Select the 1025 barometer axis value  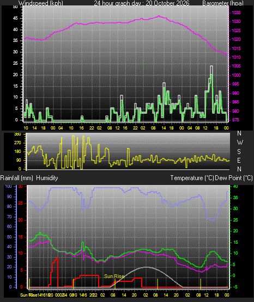pyautogui.click(x=236, y=30)
